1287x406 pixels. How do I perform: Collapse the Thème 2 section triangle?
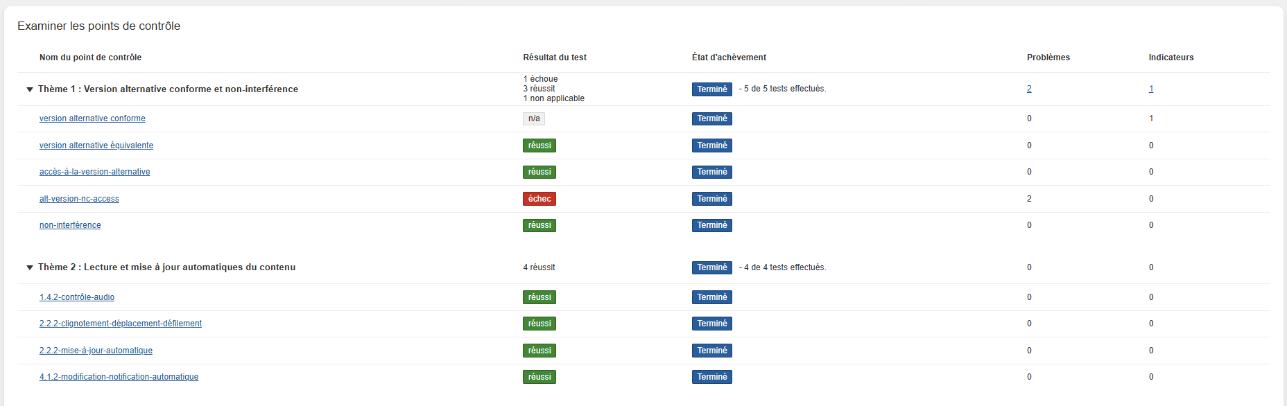click(30, 267)
